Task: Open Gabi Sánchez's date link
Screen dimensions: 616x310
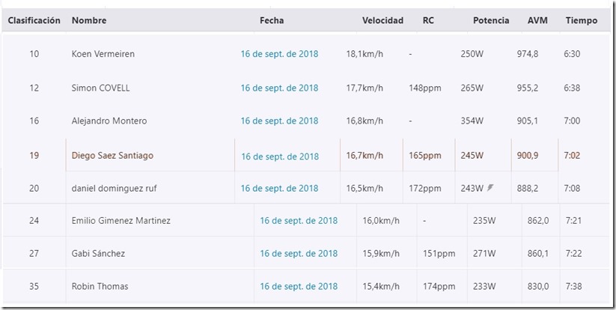Action: pyautogui.click(x=299, y=254)
